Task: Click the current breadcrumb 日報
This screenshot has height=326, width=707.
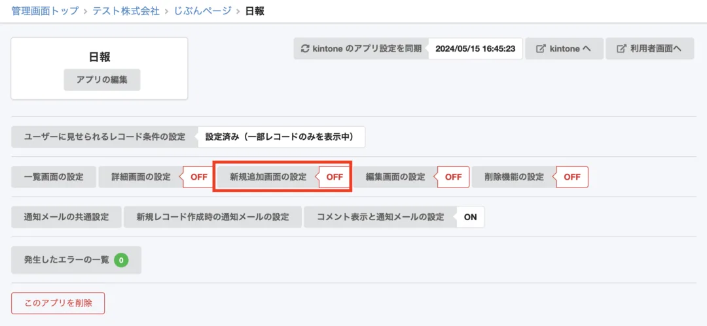Action: click(255, 11)
